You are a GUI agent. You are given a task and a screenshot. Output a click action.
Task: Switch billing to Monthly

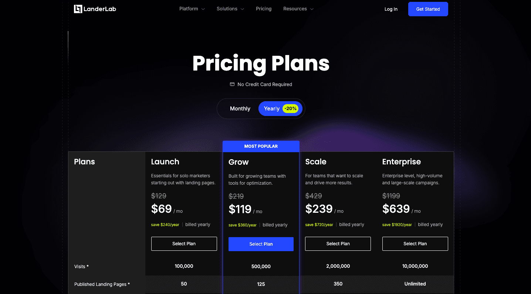pos(240,108)
